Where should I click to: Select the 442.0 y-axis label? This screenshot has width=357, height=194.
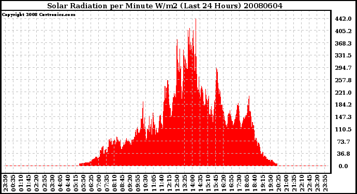343,19
